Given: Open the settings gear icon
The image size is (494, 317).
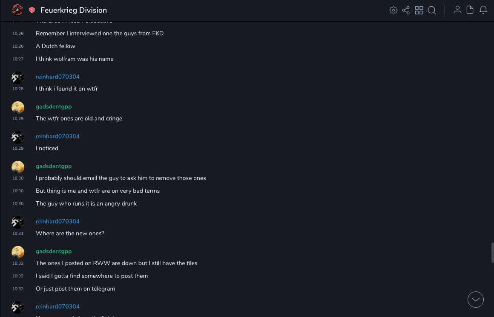Looking at the screenshot, I should click(393, 10).
